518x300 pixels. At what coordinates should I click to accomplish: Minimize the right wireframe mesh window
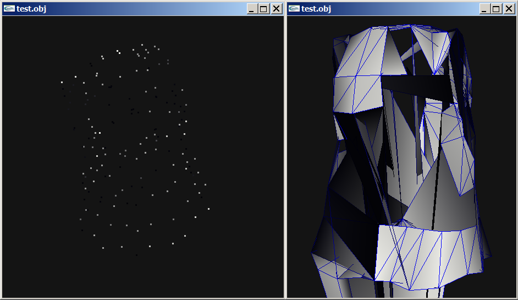coord(484,9)
